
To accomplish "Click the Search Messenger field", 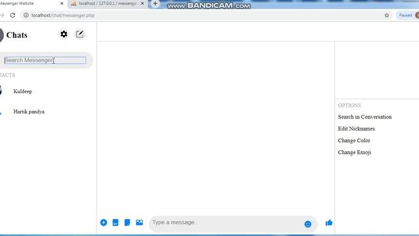I will pos(45,60).
